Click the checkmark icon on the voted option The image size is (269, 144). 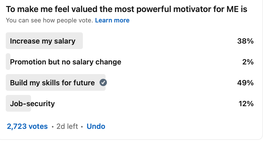coord(103,83)
